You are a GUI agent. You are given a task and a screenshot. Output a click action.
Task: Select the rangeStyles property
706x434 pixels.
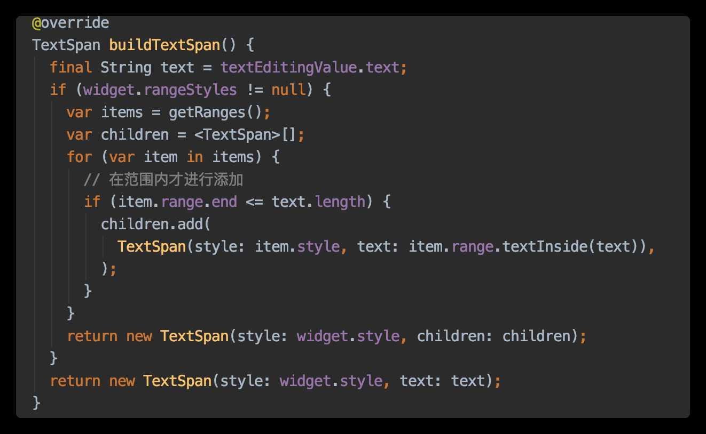click(191, 90)
